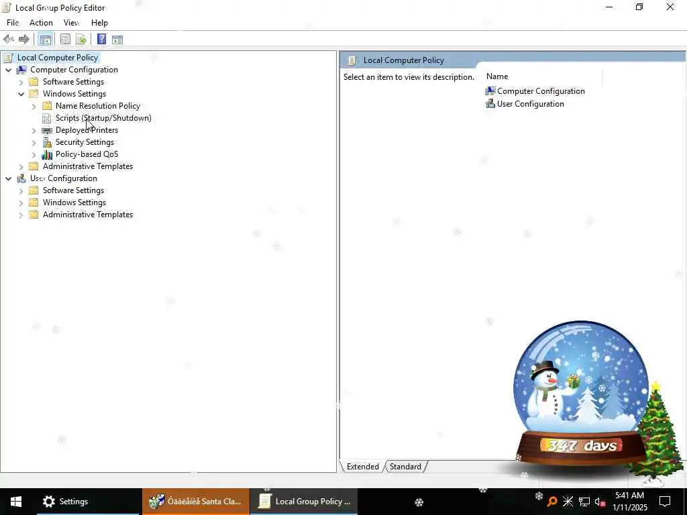The image size is (687, 515).
Task: Select Scripts (Startup/Shutdown) tree item
Action: click(x=103, y=118)
